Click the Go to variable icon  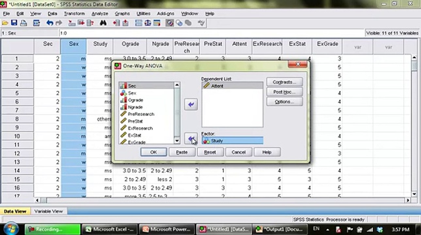pyautogui.click(x=81, y=23)
